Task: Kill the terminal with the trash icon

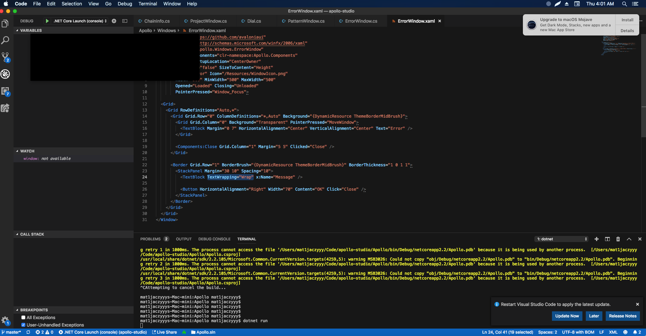Action: point(618,239)
